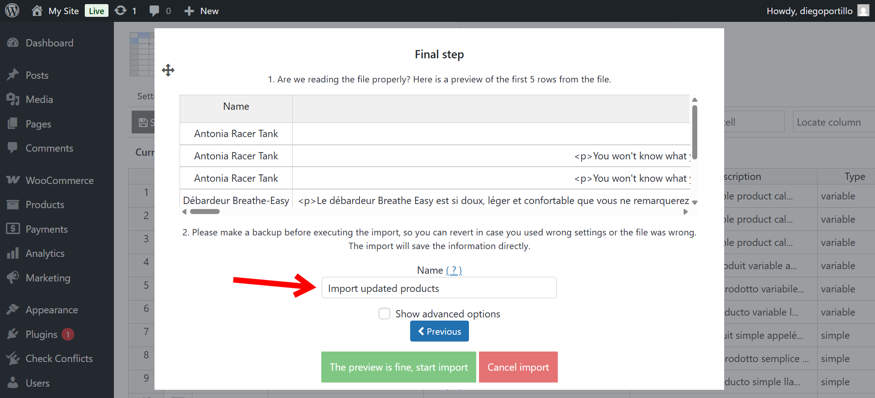The width and height of the screenshot is (875, 398).
Task: Click the Locate column search field
Action: click(833, 122)
